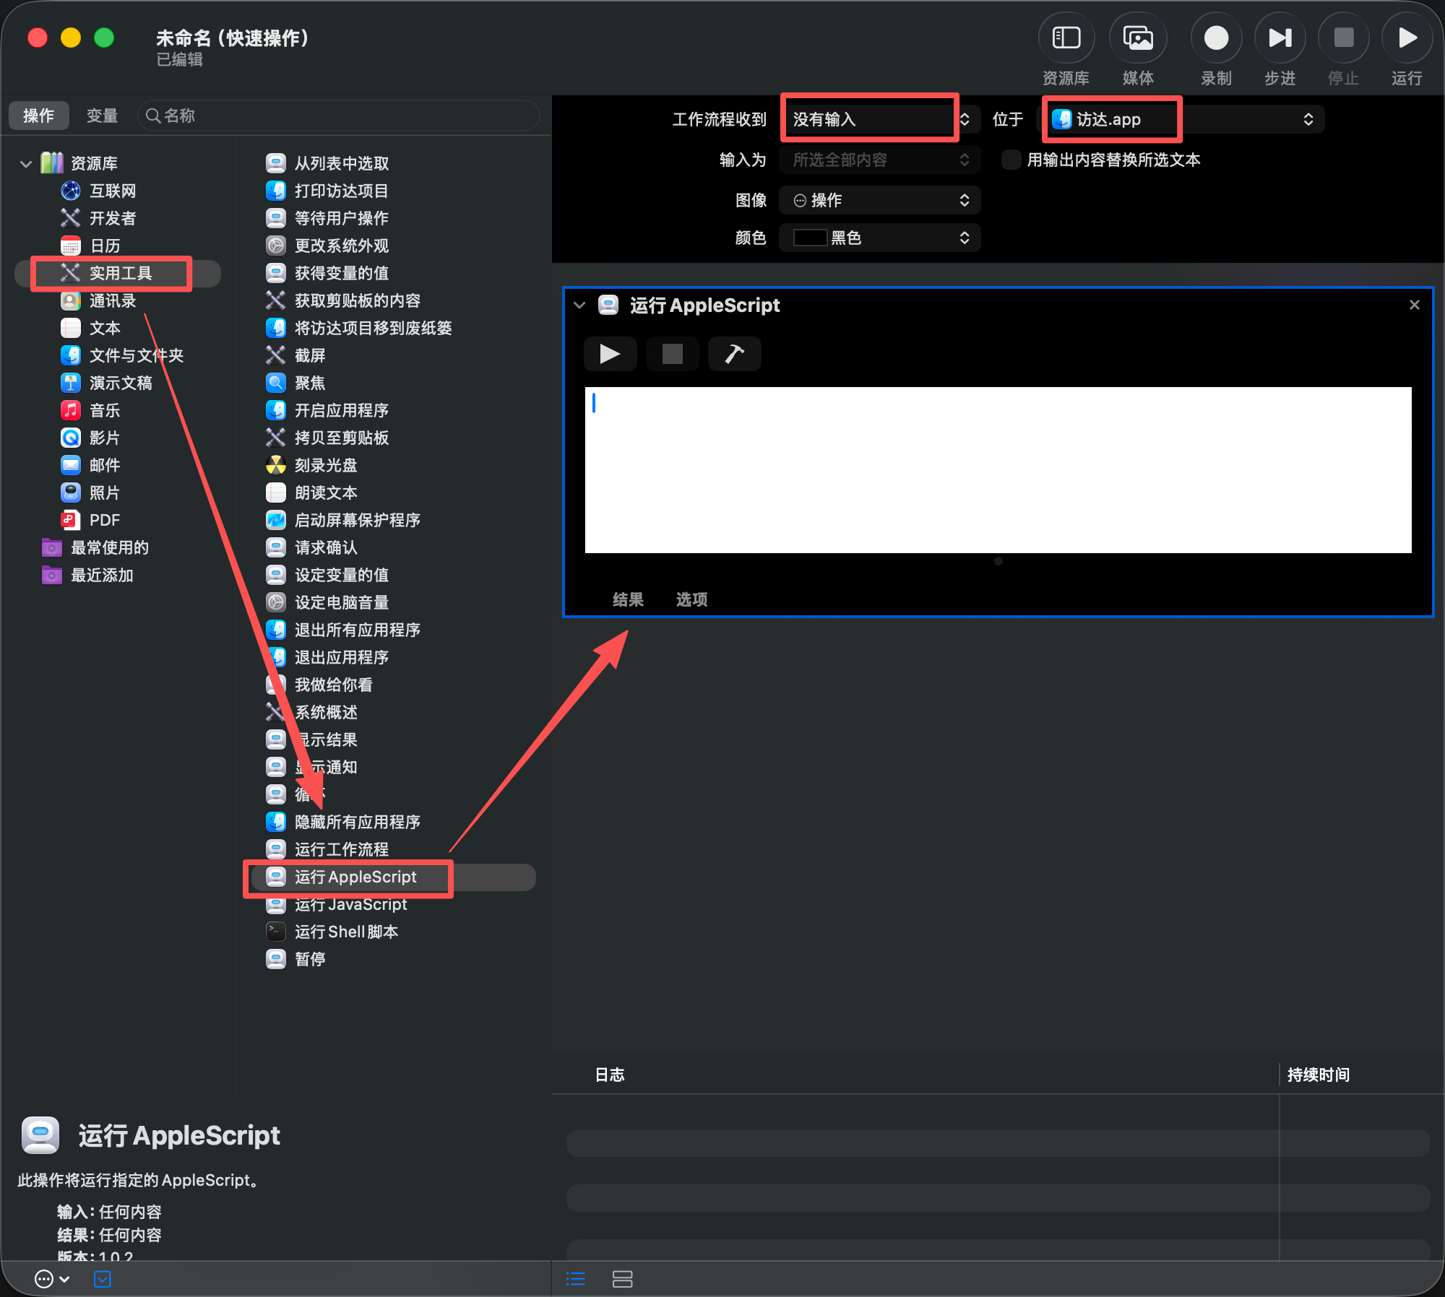The height and width of the screenshot is (1297, 1445).
Task: Collapse the 资源库 tree chevron
Action: pyautogui.click(x=26, y=164)
